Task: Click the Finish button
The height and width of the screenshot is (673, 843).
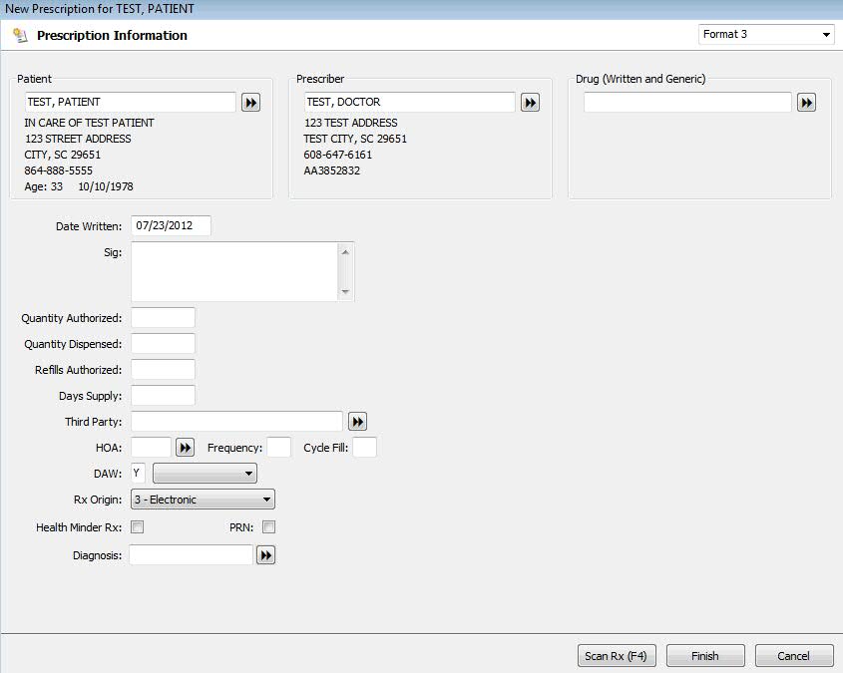Action: tap(704, 656)
